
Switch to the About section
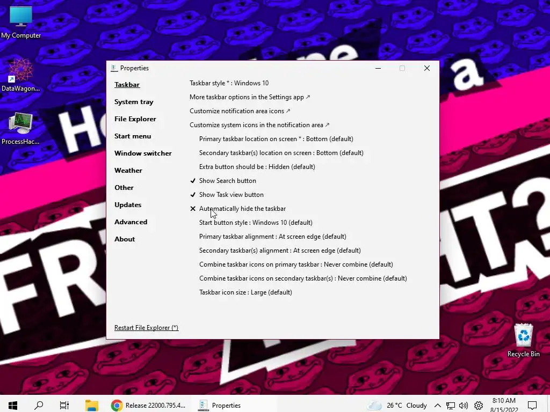pos(125,239)
